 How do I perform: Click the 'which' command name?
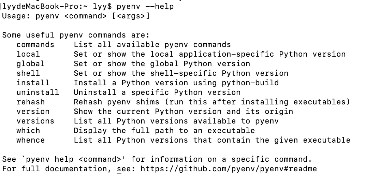pyautogui.click(x=28, y=130)
